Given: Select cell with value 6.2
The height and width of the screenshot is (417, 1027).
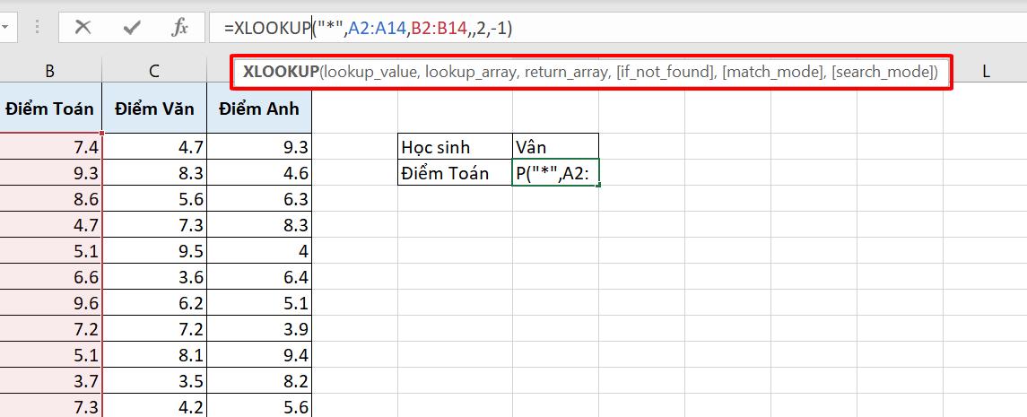Looking at the screenshot, I should (154, 303).
